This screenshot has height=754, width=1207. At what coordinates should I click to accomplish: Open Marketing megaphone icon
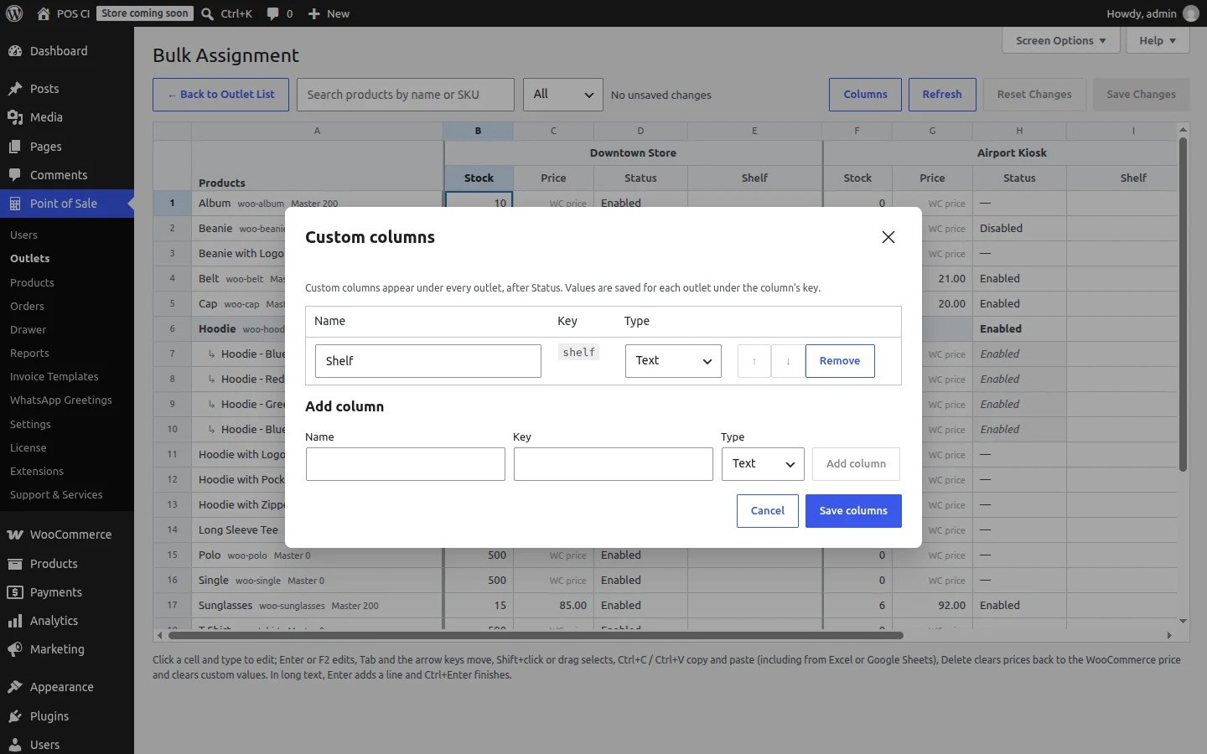click(x=15, y=649)
